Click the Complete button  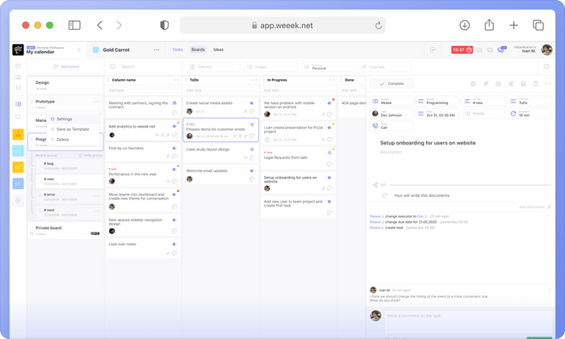391,84
